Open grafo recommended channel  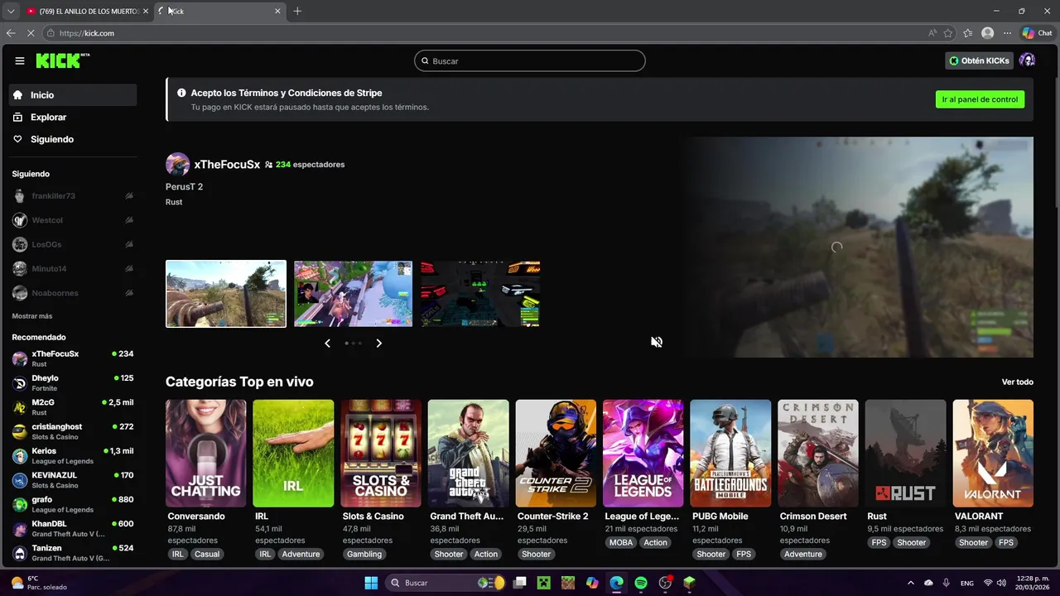[x=73, y=504]
